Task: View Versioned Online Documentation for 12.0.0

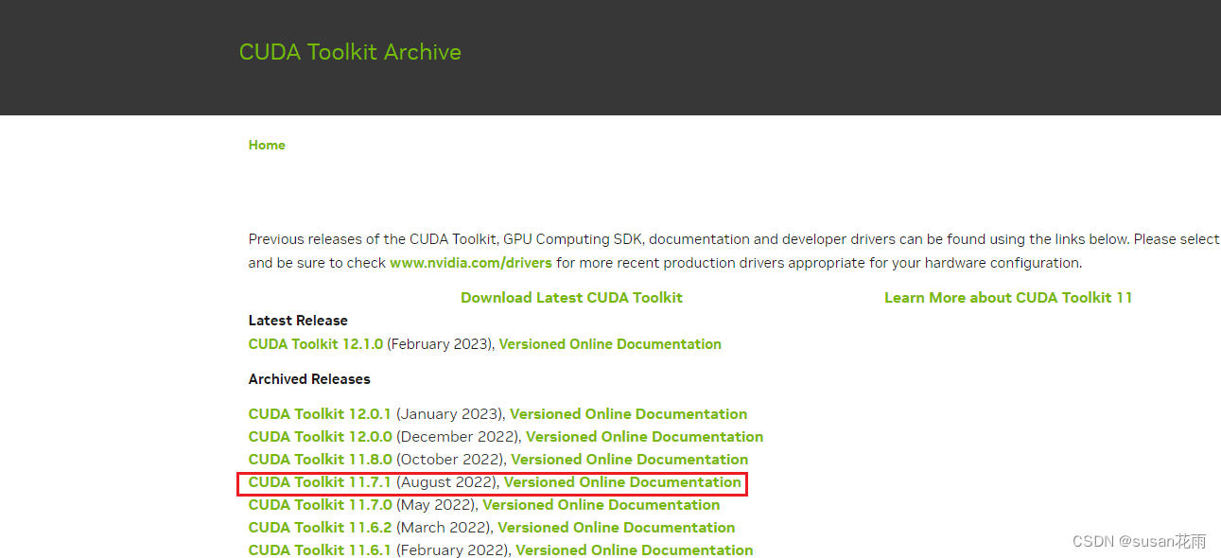Action: (644, 437)
